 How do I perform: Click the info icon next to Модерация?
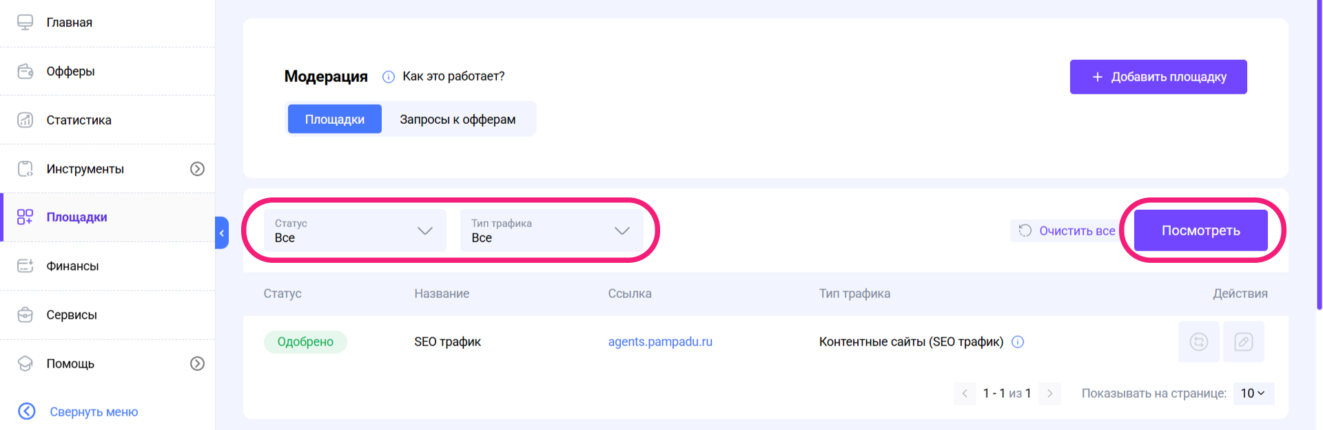pyautogui.click(x=389, y=77)
